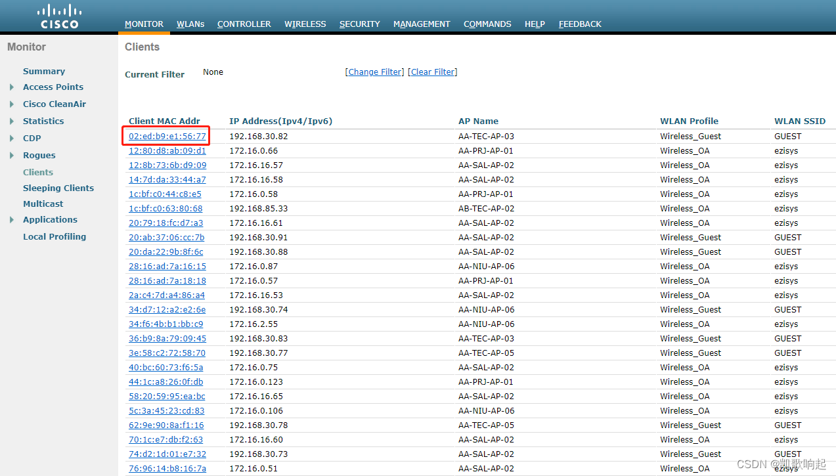Open client 76:96:14:b8:16:7a details
Screen dimensions: 836x476
coord(167,469)
